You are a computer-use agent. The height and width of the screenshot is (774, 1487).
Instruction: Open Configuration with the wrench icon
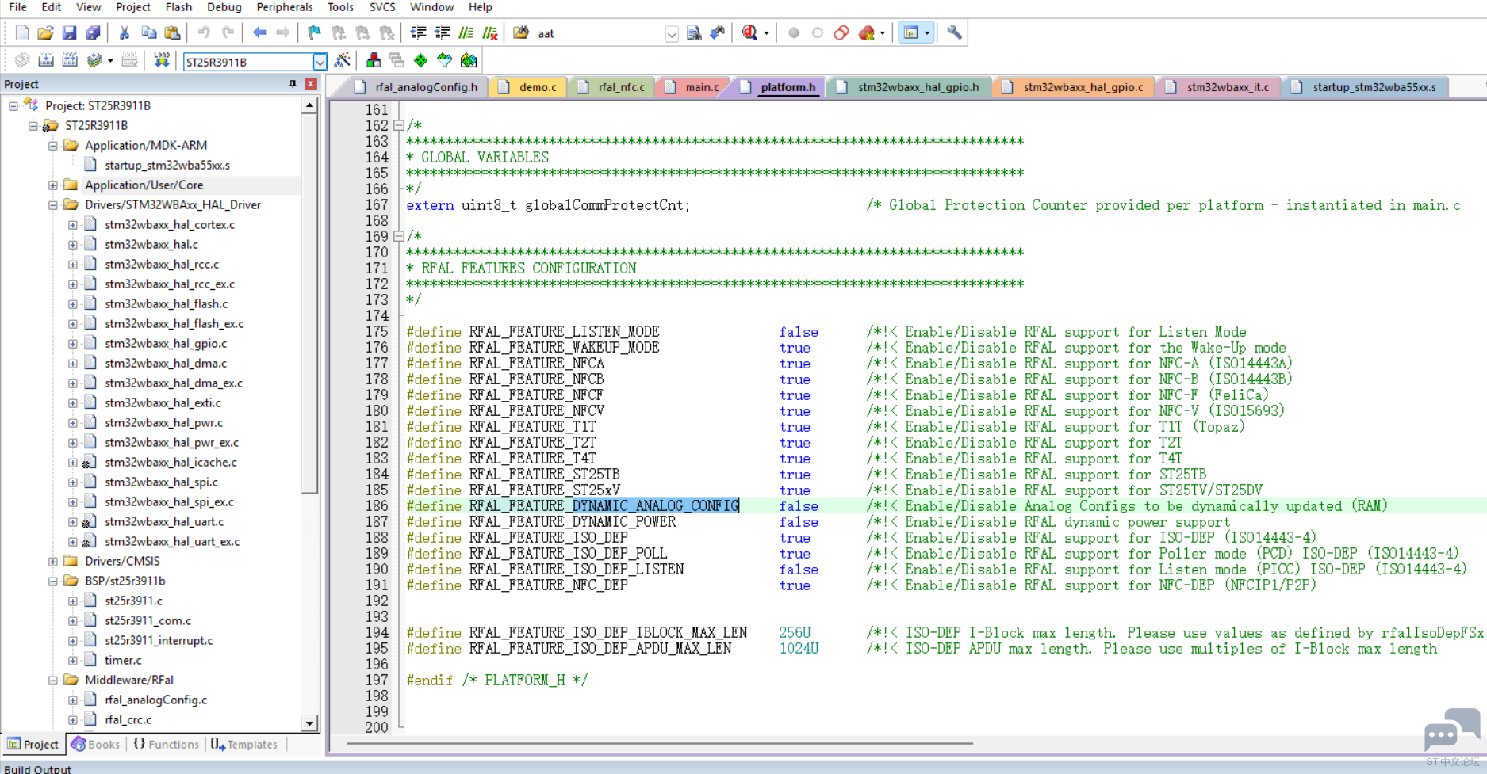[x=954, y=33]
